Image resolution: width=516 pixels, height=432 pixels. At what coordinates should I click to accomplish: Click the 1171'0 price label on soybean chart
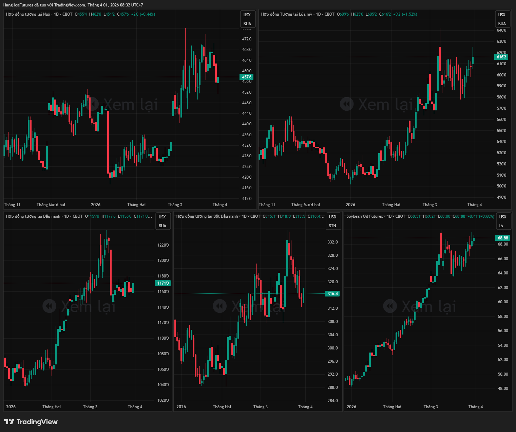point(163,283)
